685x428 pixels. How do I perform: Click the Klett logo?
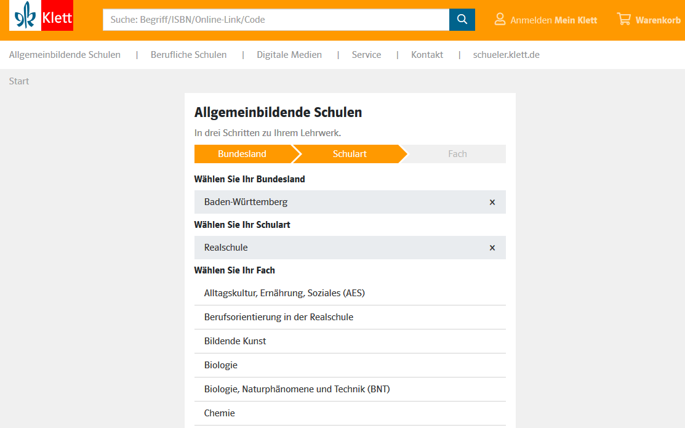[x=41, y=15]
